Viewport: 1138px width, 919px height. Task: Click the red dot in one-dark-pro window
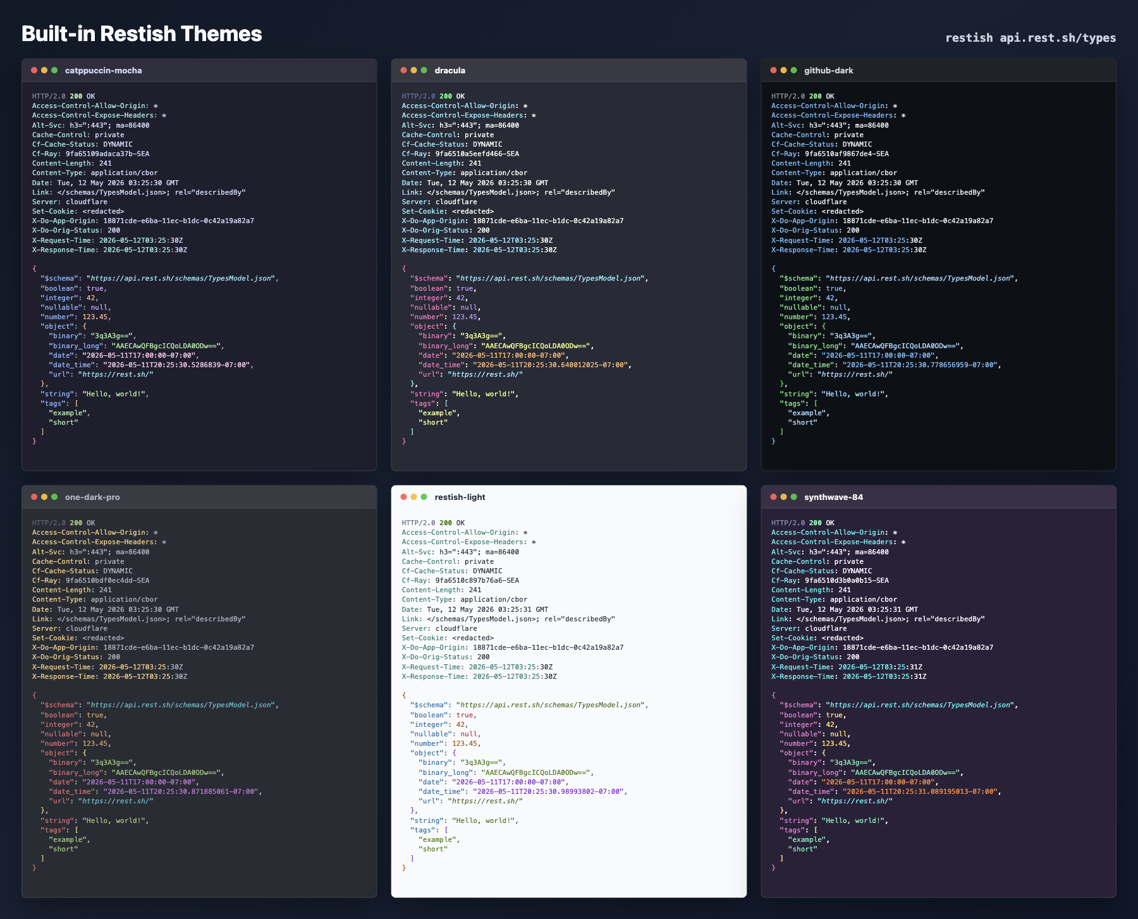click(x=34, y=497)
